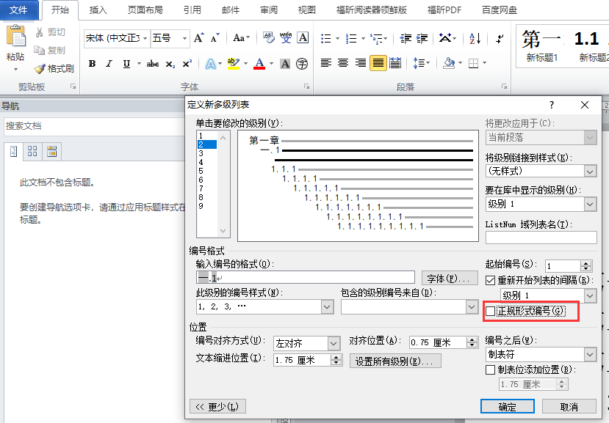Open 编号之后 制表符 dropdown
This screenshot has width=609, height=423.
590,354
